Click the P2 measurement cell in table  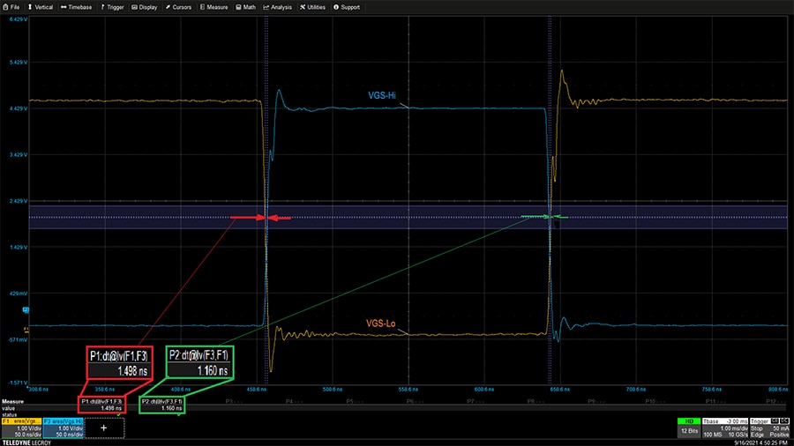point(161,405)
